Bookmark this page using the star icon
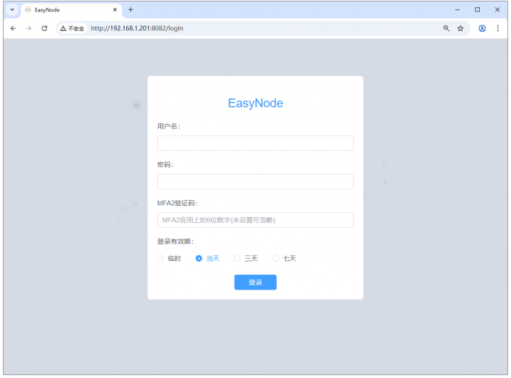This screenshot has height=378, width=511. click(461, 28)
